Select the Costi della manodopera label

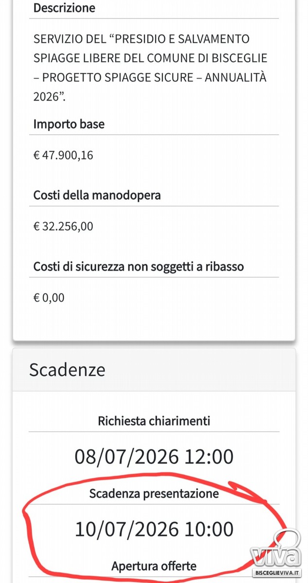coord(97,195)
